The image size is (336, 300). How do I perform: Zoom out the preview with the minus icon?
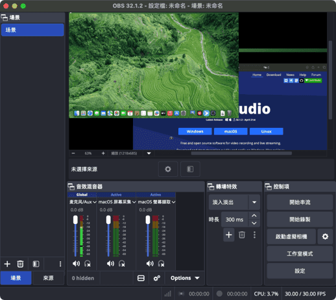[73, 153]
